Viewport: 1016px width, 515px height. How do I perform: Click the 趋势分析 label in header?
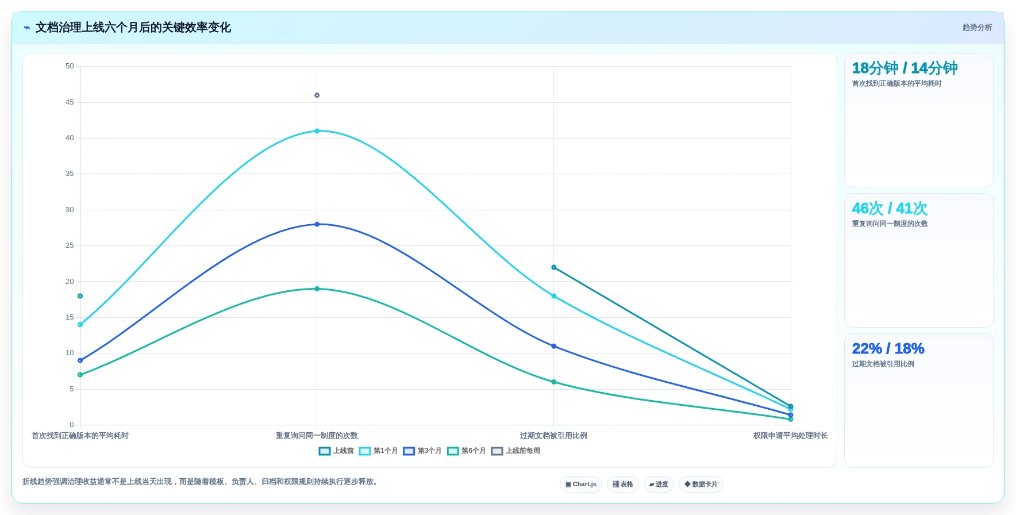(977, 28)
